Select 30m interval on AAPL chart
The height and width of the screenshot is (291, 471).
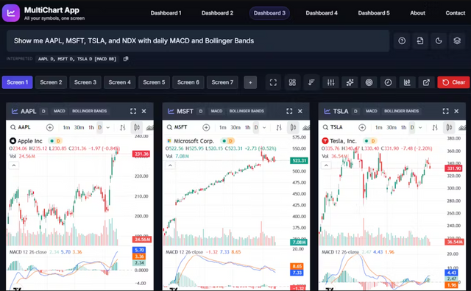pyautogui.click(x=79, y=128)
